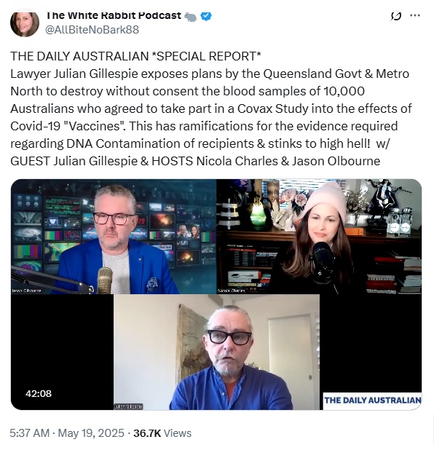The width and height of the screenshot is (434, 450).
Task: Click the Julian Gillespie video pane
Action: pyautogui.click(x=217, y=352)
